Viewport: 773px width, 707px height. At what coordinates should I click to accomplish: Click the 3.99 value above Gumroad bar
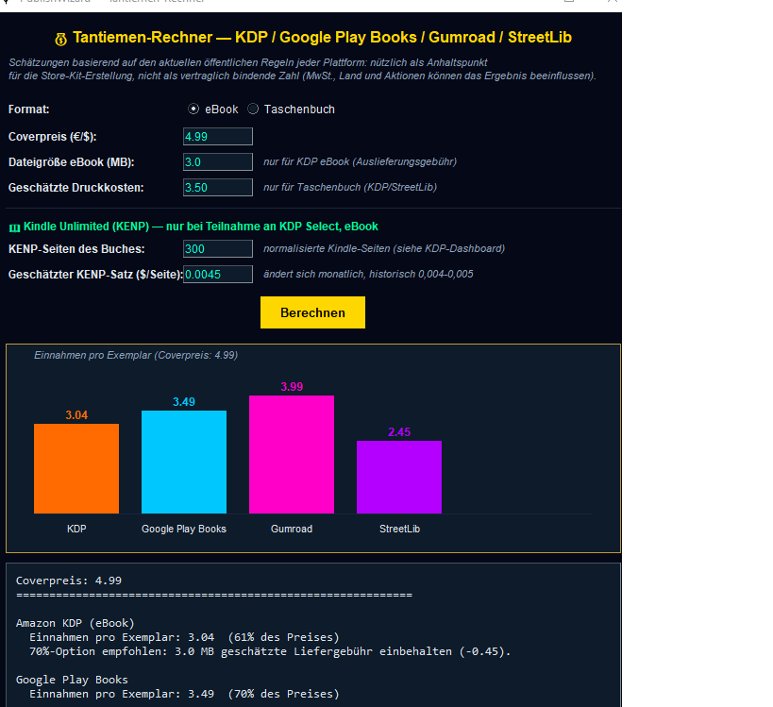click(x=292, y=387)
